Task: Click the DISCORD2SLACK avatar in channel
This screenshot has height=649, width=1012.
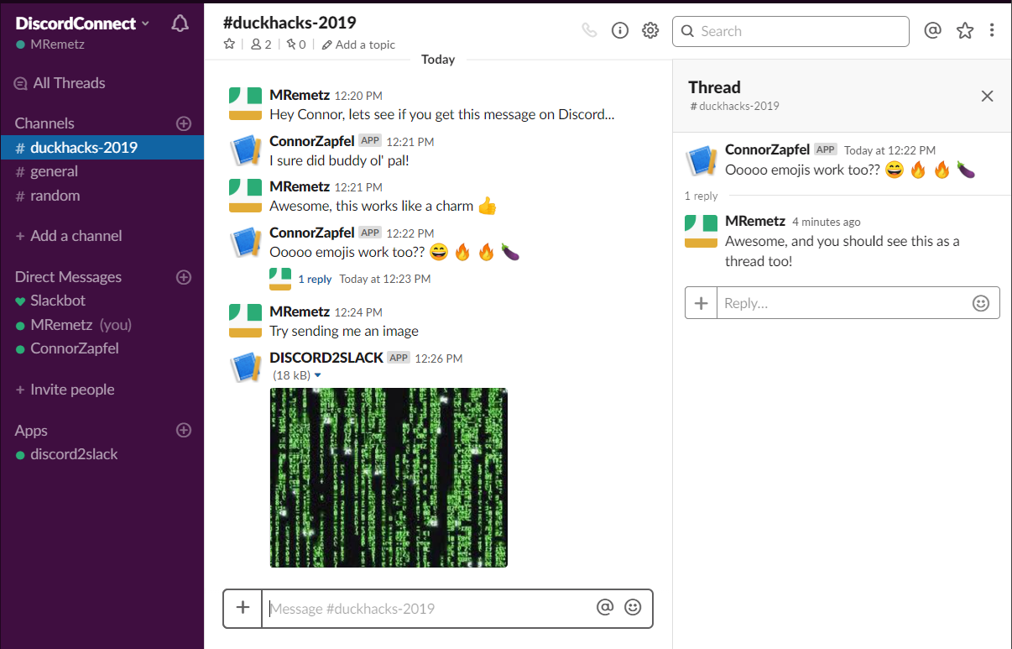Action: pos(246,365)
